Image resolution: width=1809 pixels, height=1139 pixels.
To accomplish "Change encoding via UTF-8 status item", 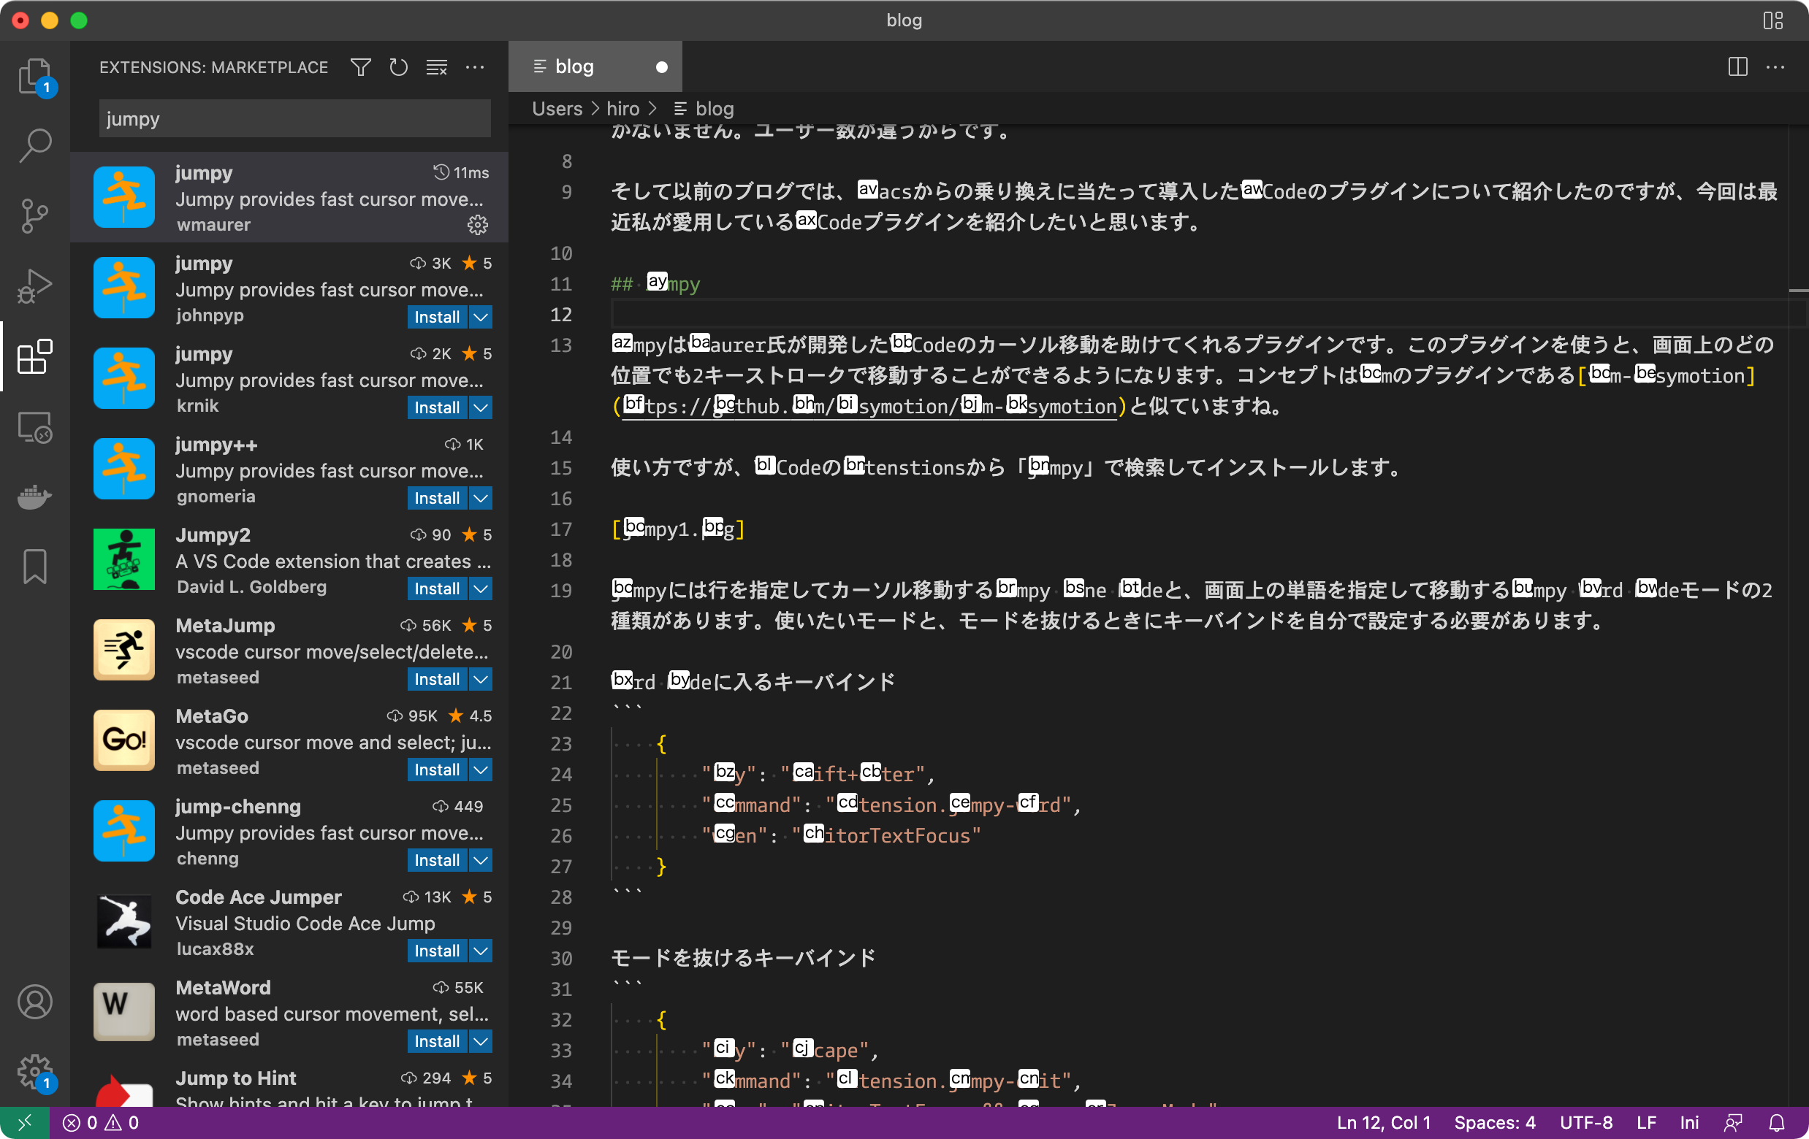I will pyautogui.click(x=1586, y=1122).
